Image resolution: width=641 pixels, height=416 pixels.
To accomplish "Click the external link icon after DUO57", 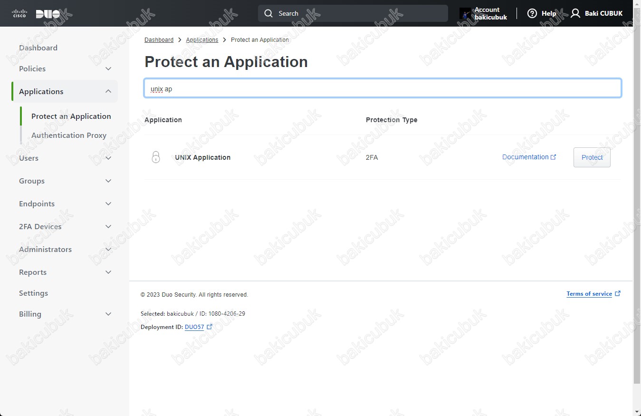I will [x=210, y=327].
